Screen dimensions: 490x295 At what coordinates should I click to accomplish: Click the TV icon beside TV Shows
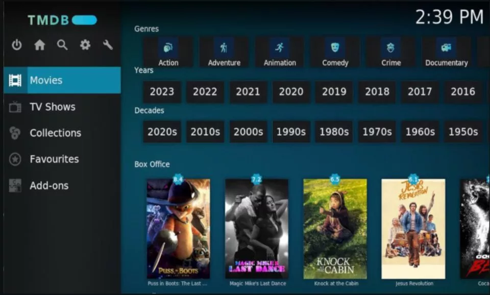click(x=15, y=107)
